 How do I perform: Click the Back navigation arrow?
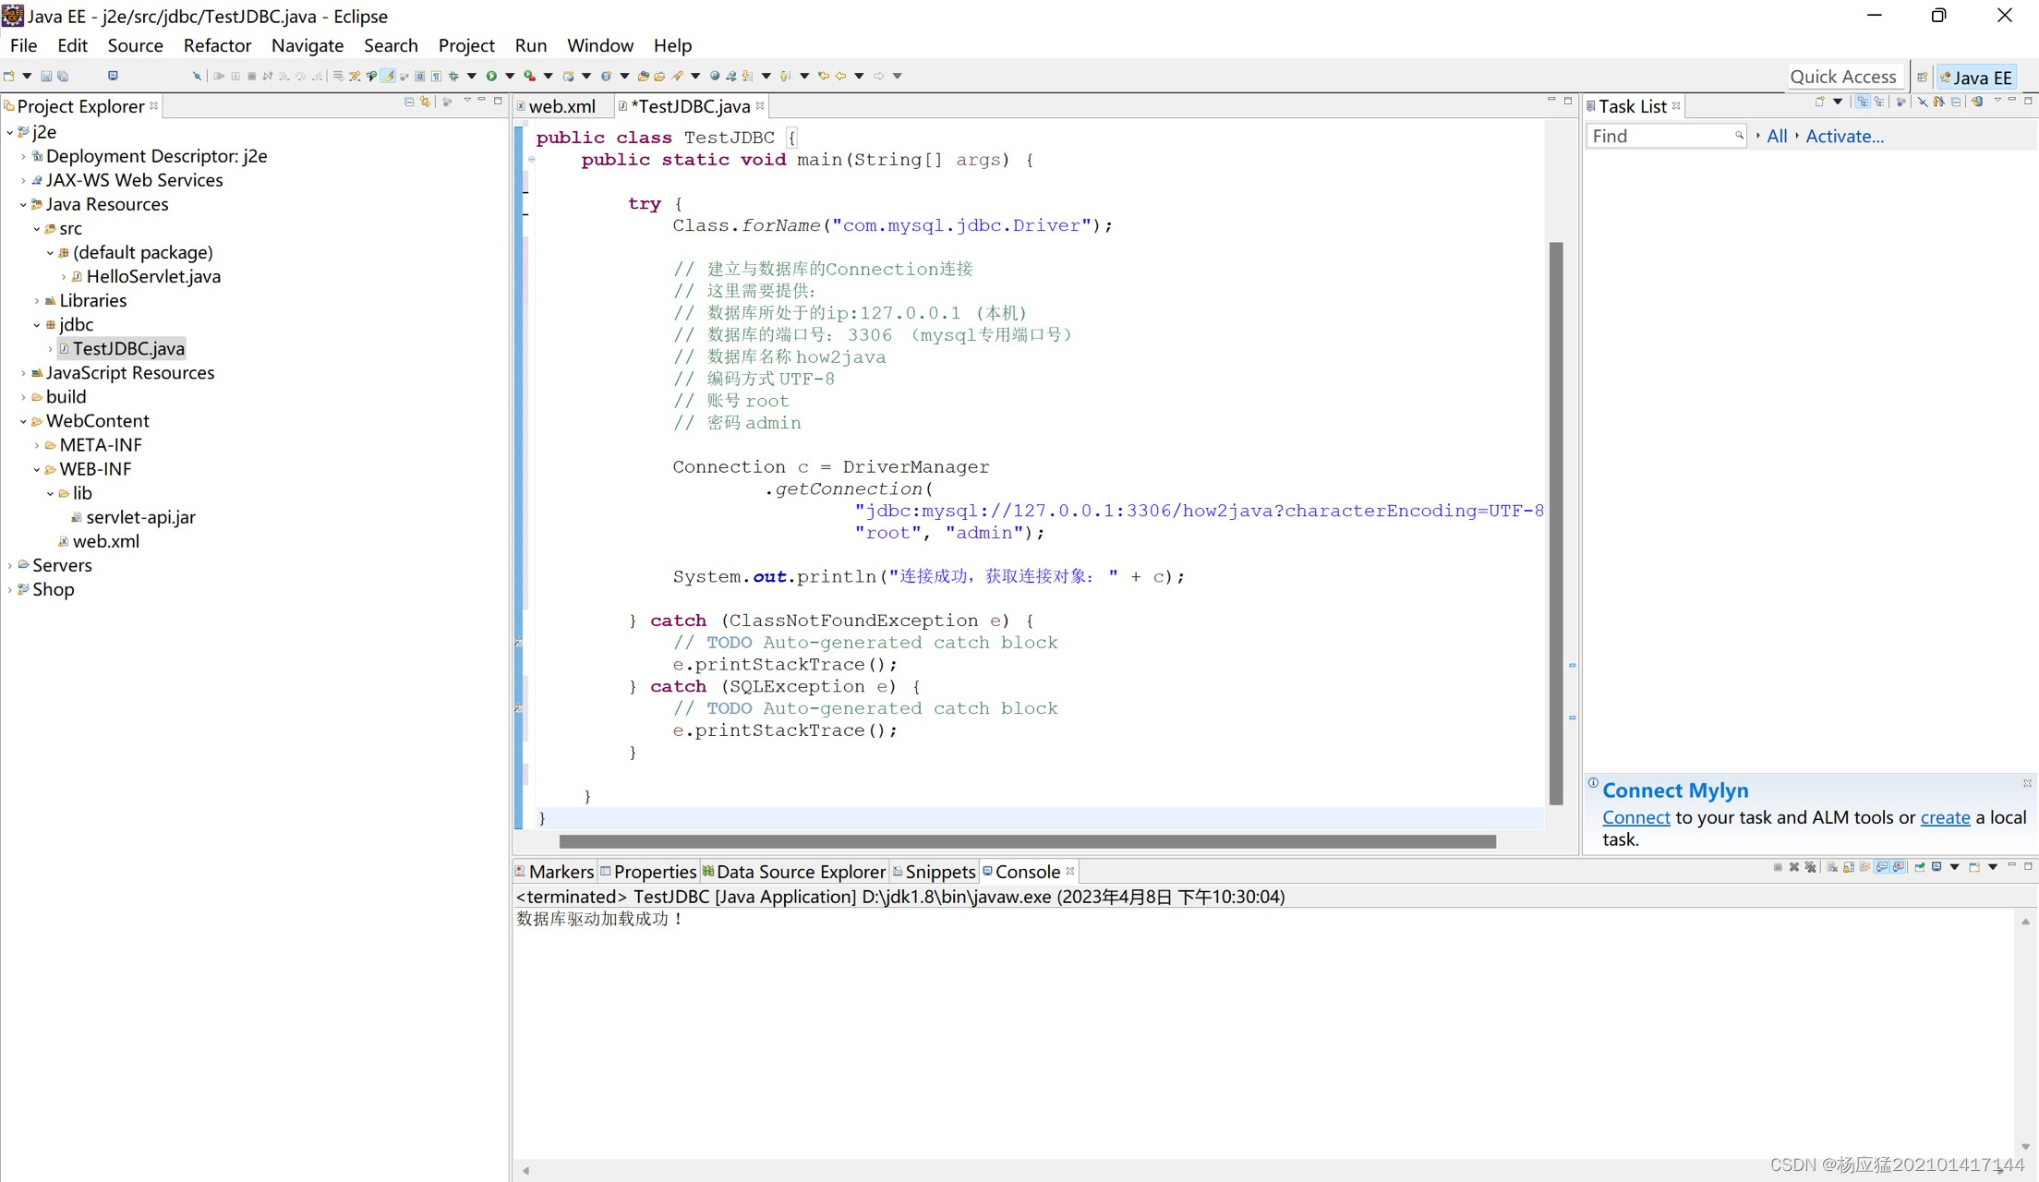[840, 76]
